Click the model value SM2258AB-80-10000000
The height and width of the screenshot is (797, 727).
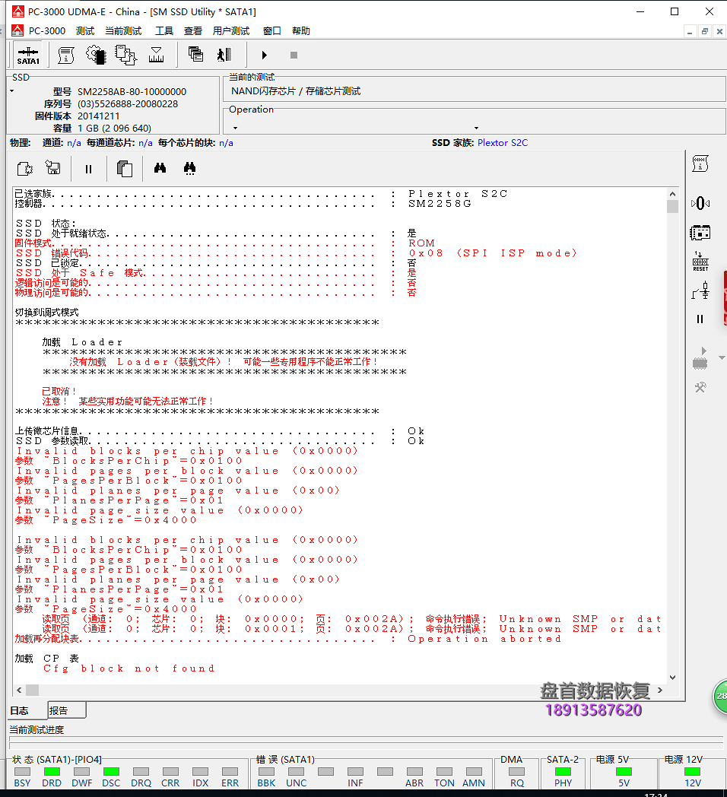pos(132,91)
